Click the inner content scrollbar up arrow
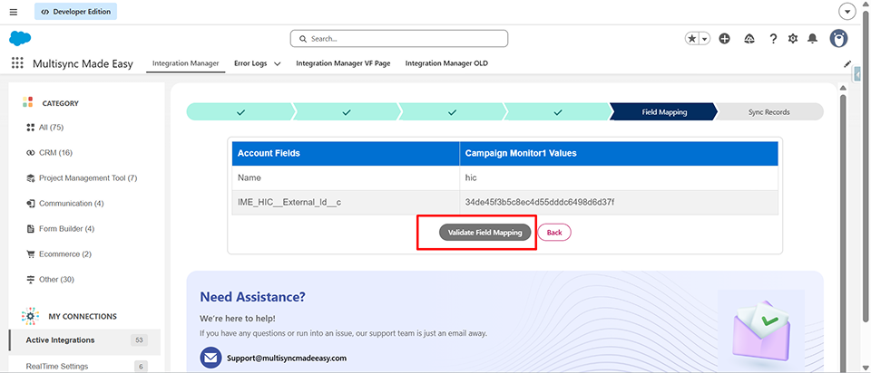The height and width of the screenshot is (373, 871). 843,89
